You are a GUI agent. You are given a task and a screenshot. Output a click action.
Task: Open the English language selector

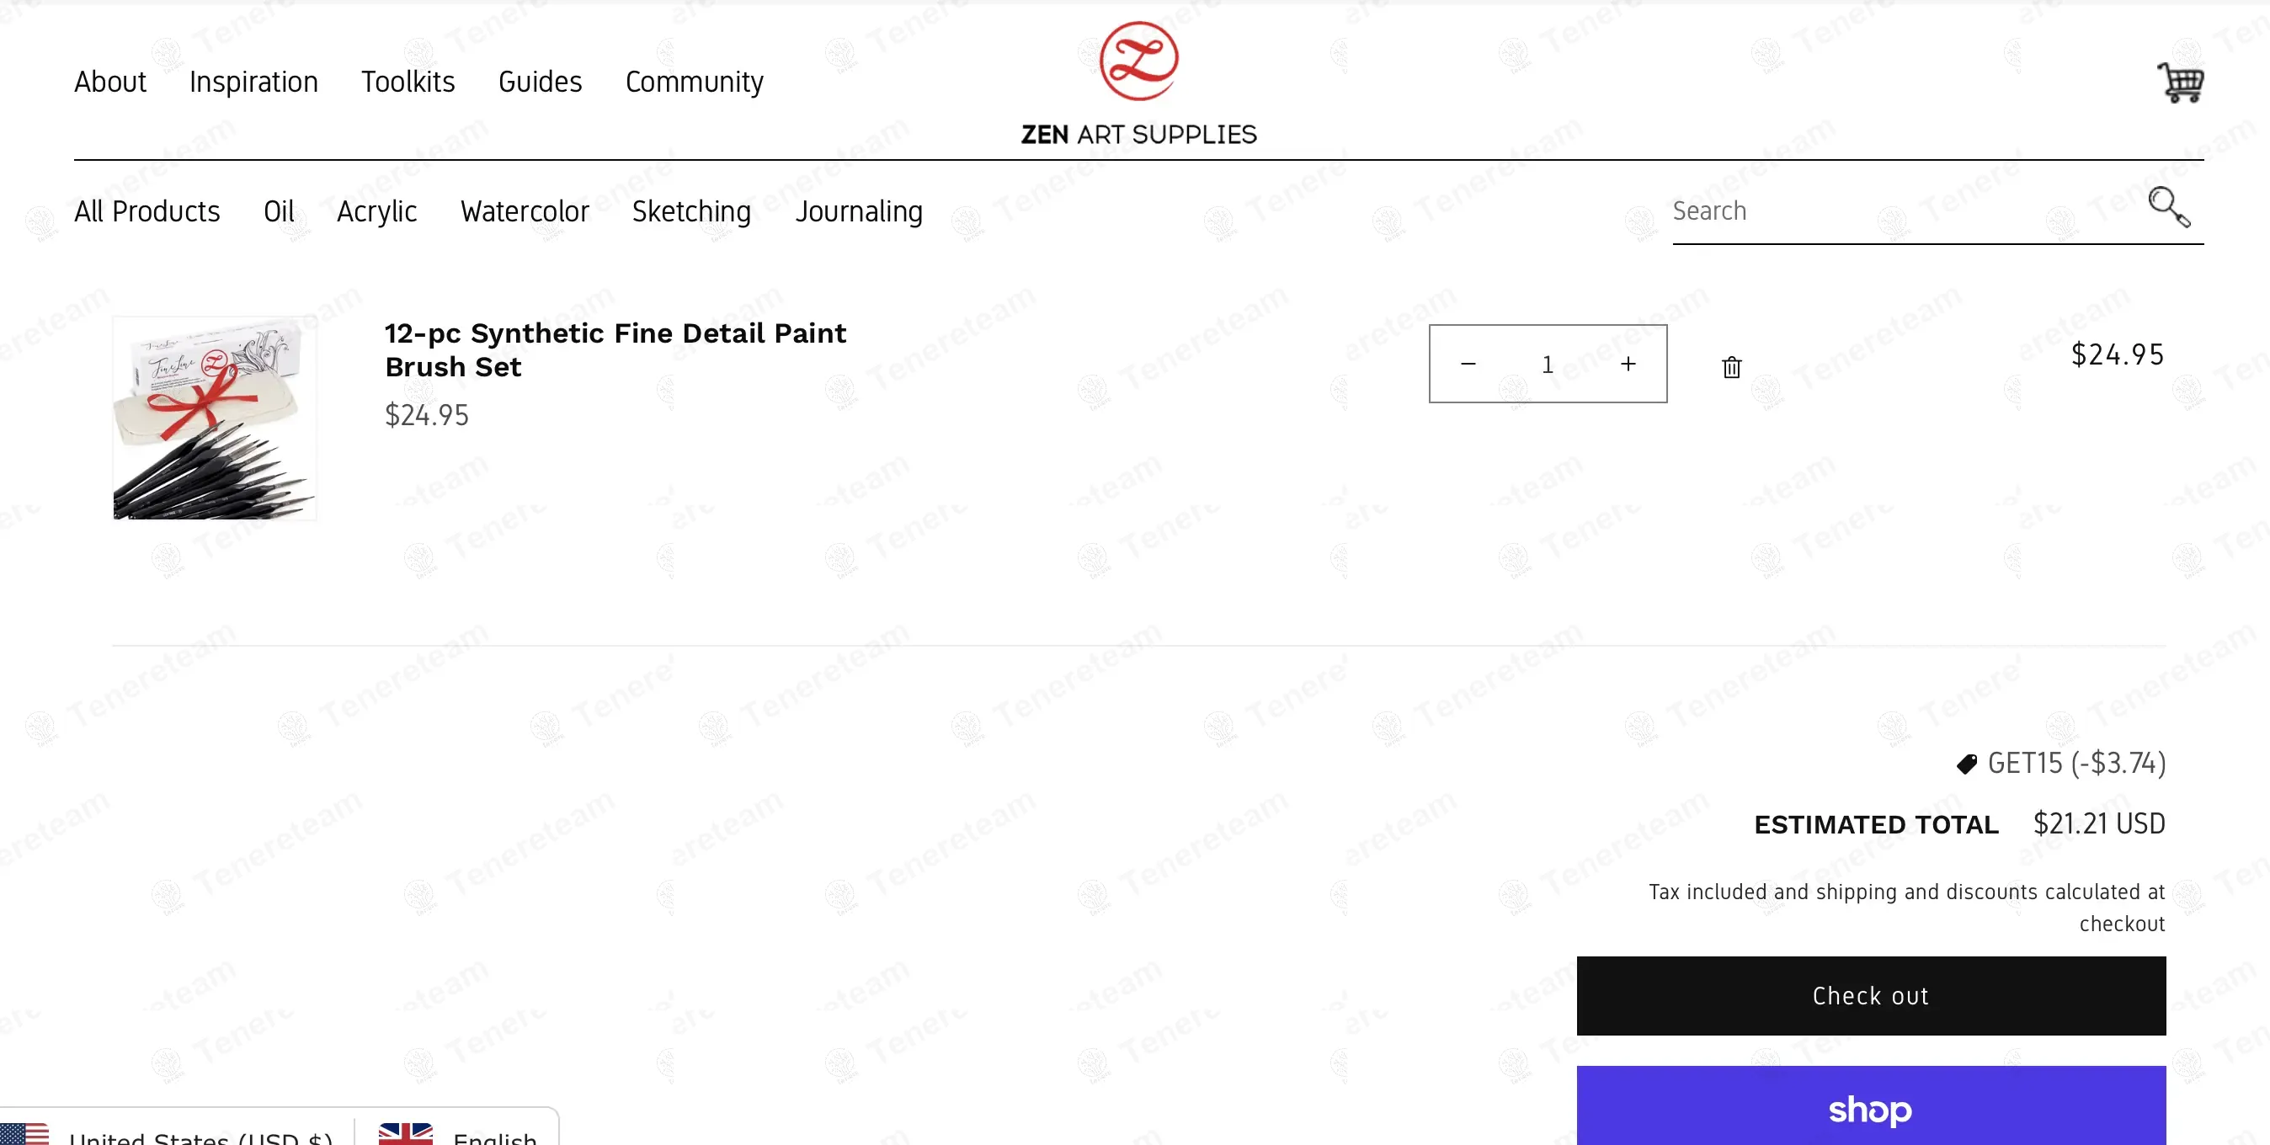point(458,1132)
